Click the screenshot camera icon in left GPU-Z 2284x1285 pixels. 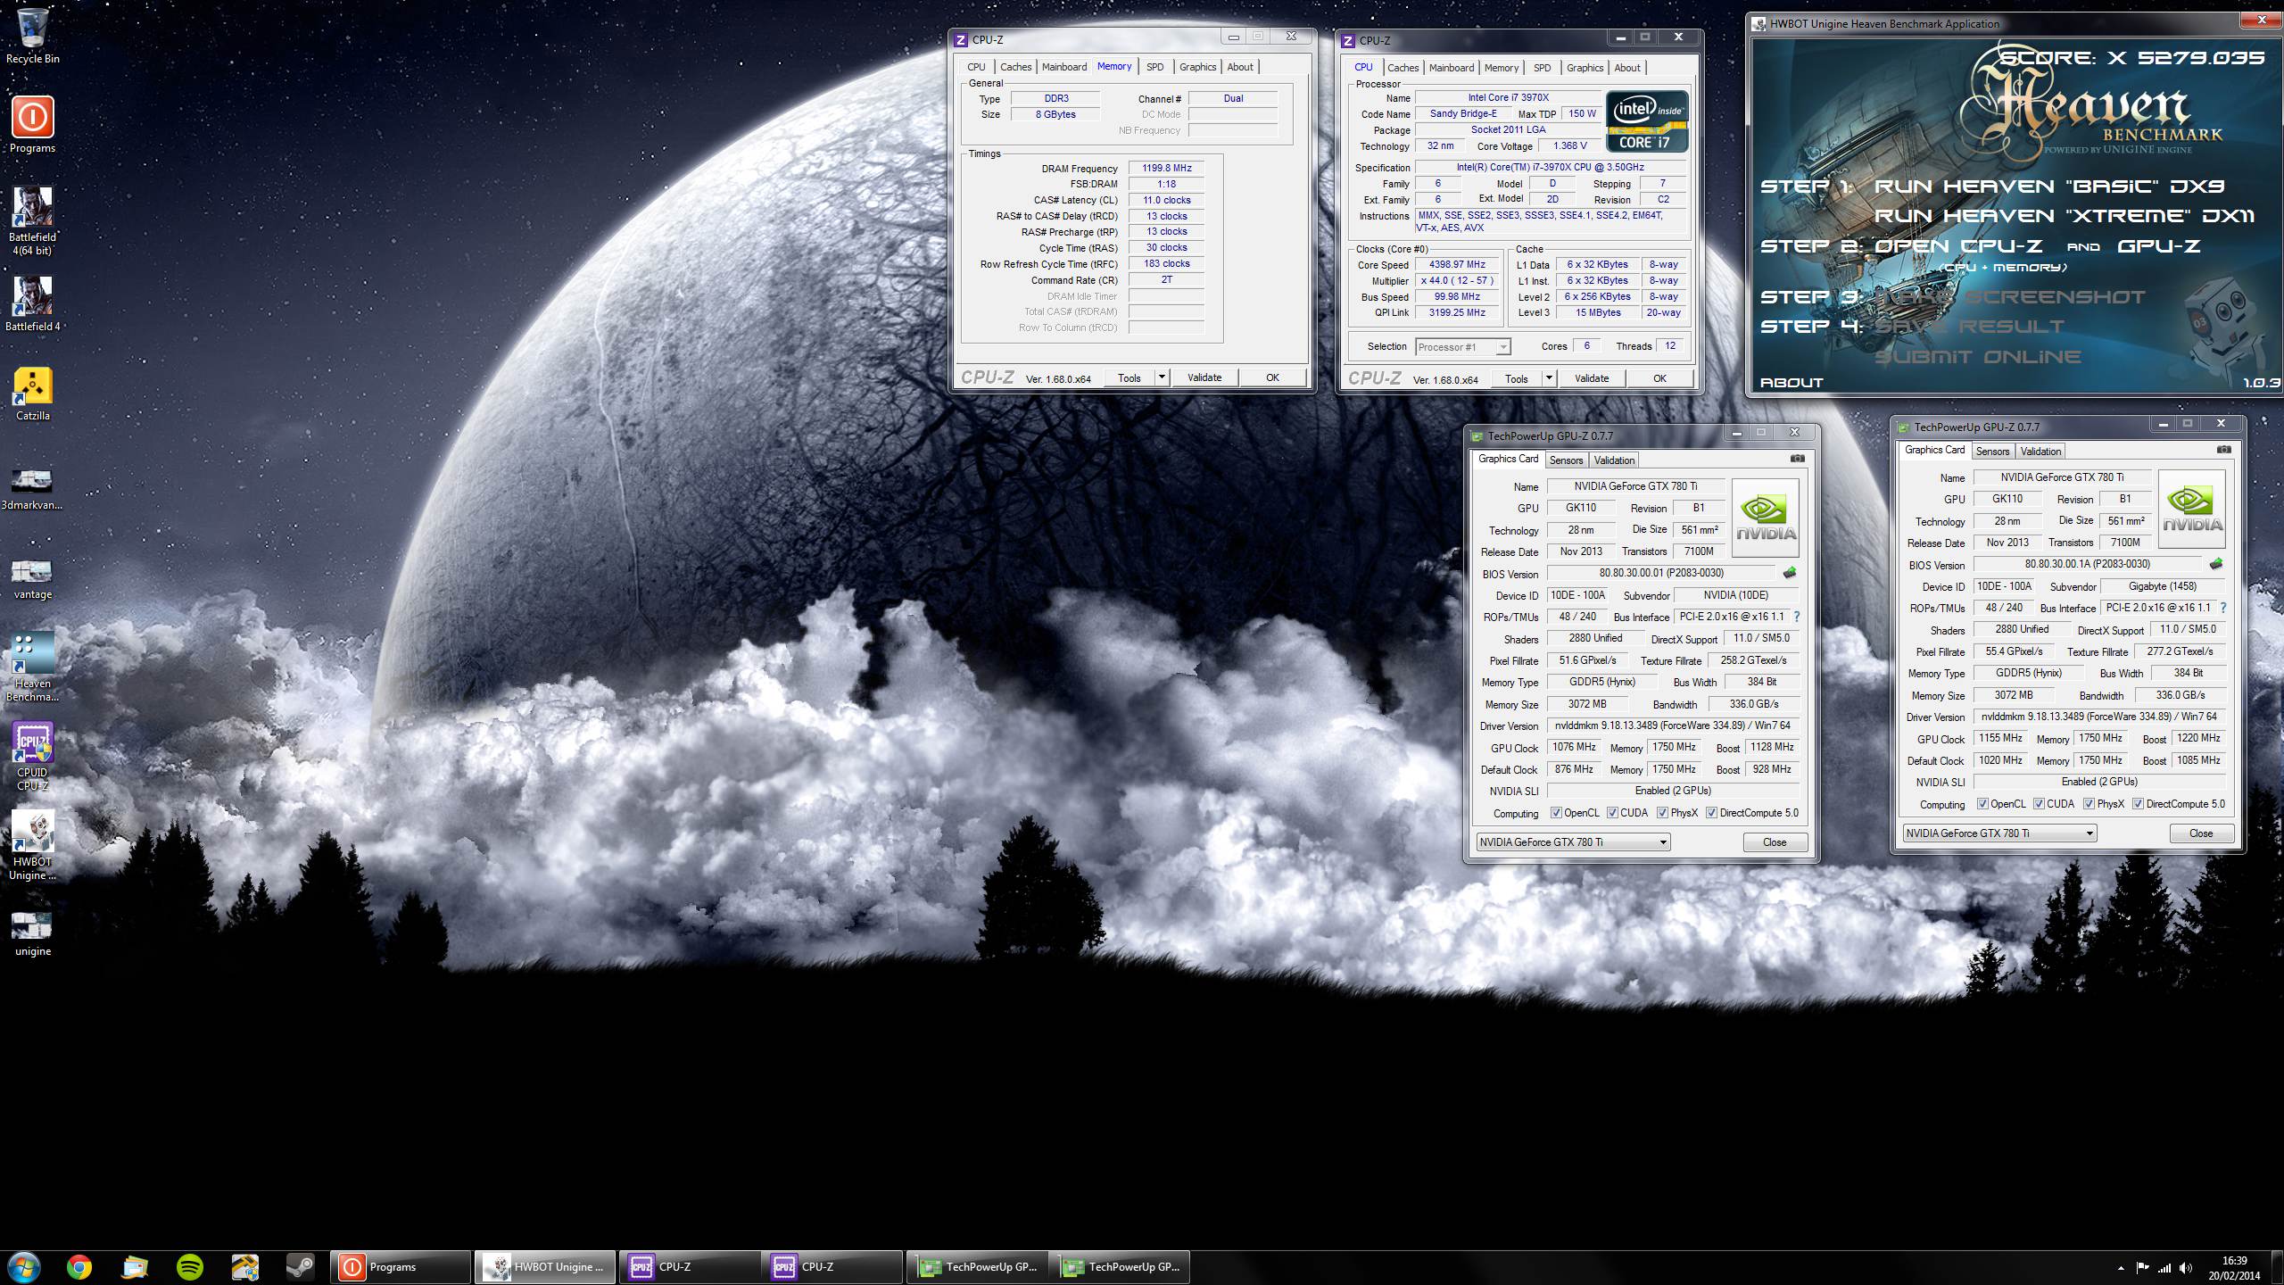[1797, 459]
